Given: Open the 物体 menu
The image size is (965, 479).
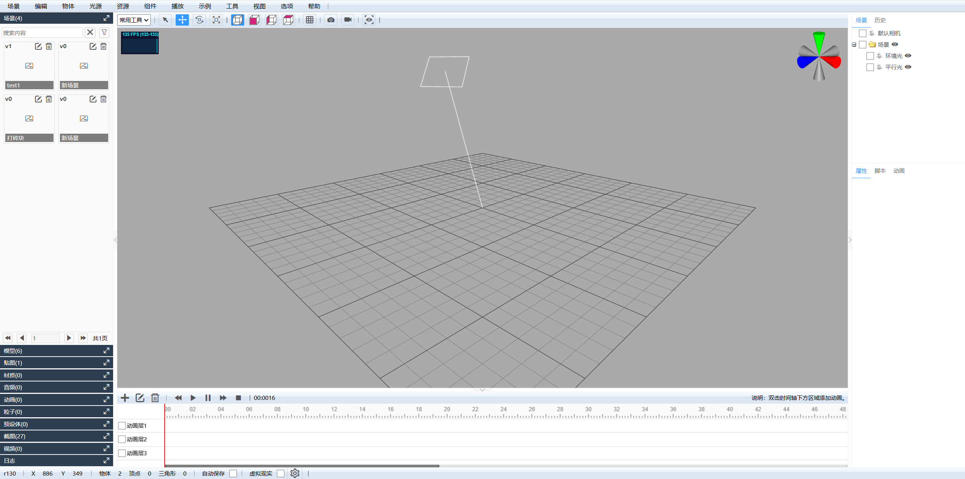Looking at the screenshot, I should click(x=68, y=6).
